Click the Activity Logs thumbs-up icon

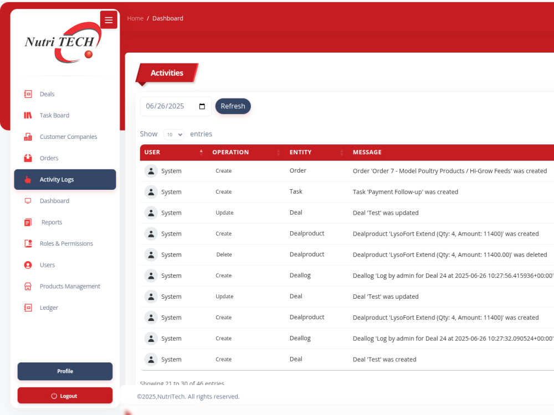[28, 180]
